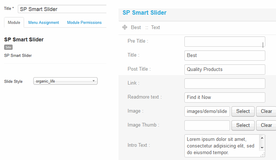276x160 pixels.
Task: Focus the Post Title field
Action: pyautogui.click(x=224, y=69)
